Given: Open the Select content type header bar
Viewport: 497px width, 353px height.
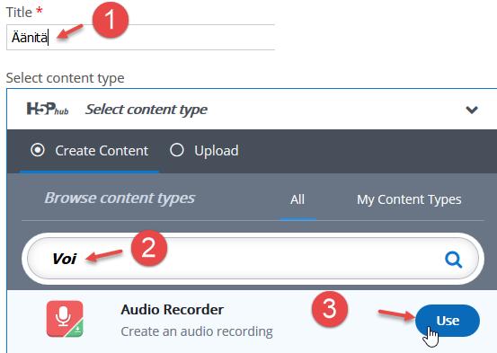Looking at the screenshot, I should pos(252,110).
